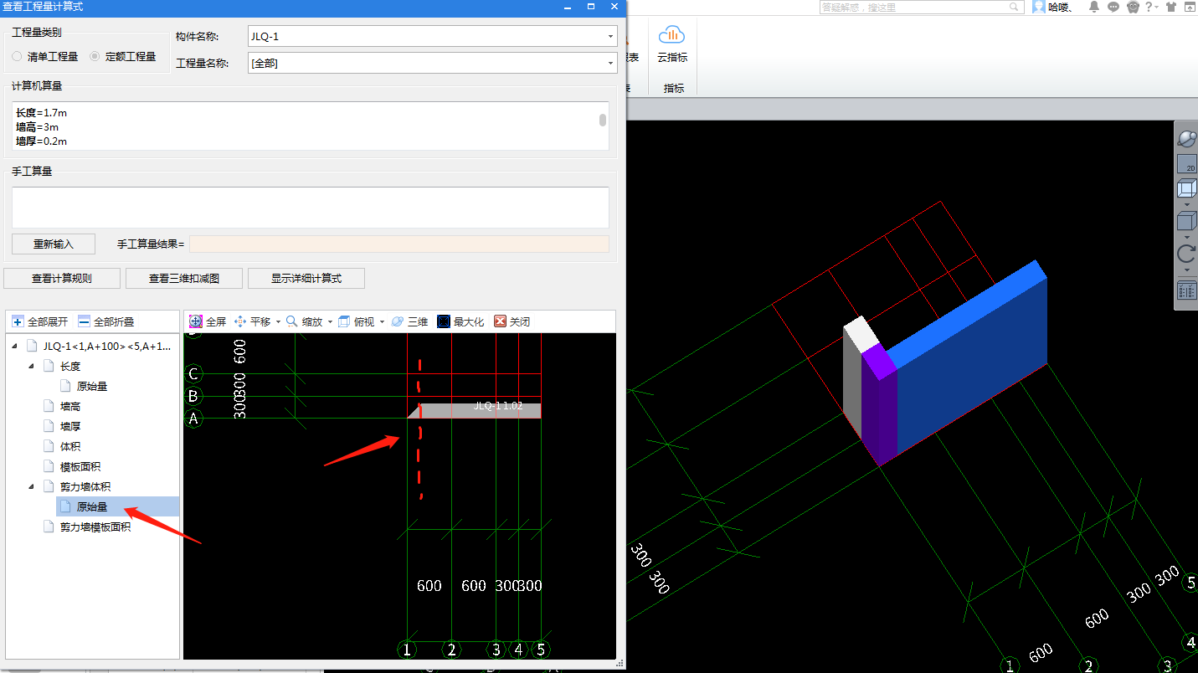Open the 构件名称 JLQ-1 dropdown
Image resolution: width=1198 pixels, height=673 pixels.
pos(610,37)
